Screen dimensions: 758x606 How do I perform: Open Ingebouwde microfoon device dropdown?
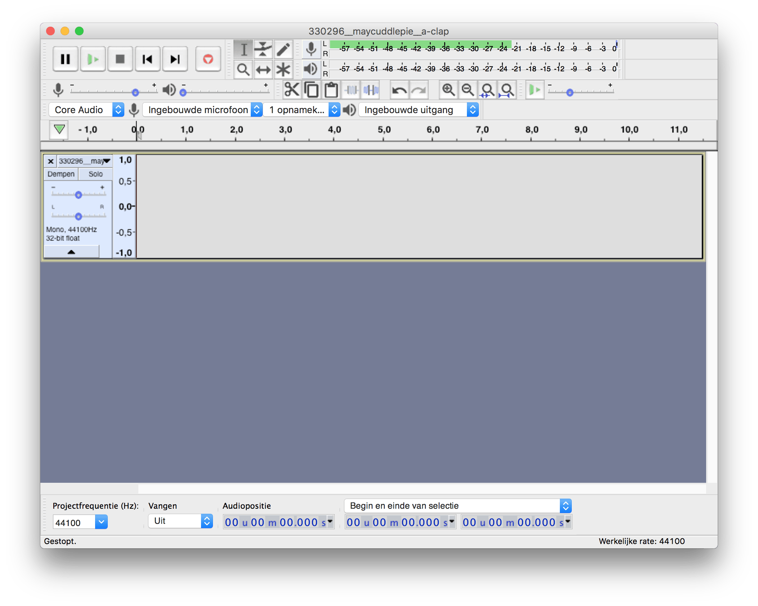[202, 110]
